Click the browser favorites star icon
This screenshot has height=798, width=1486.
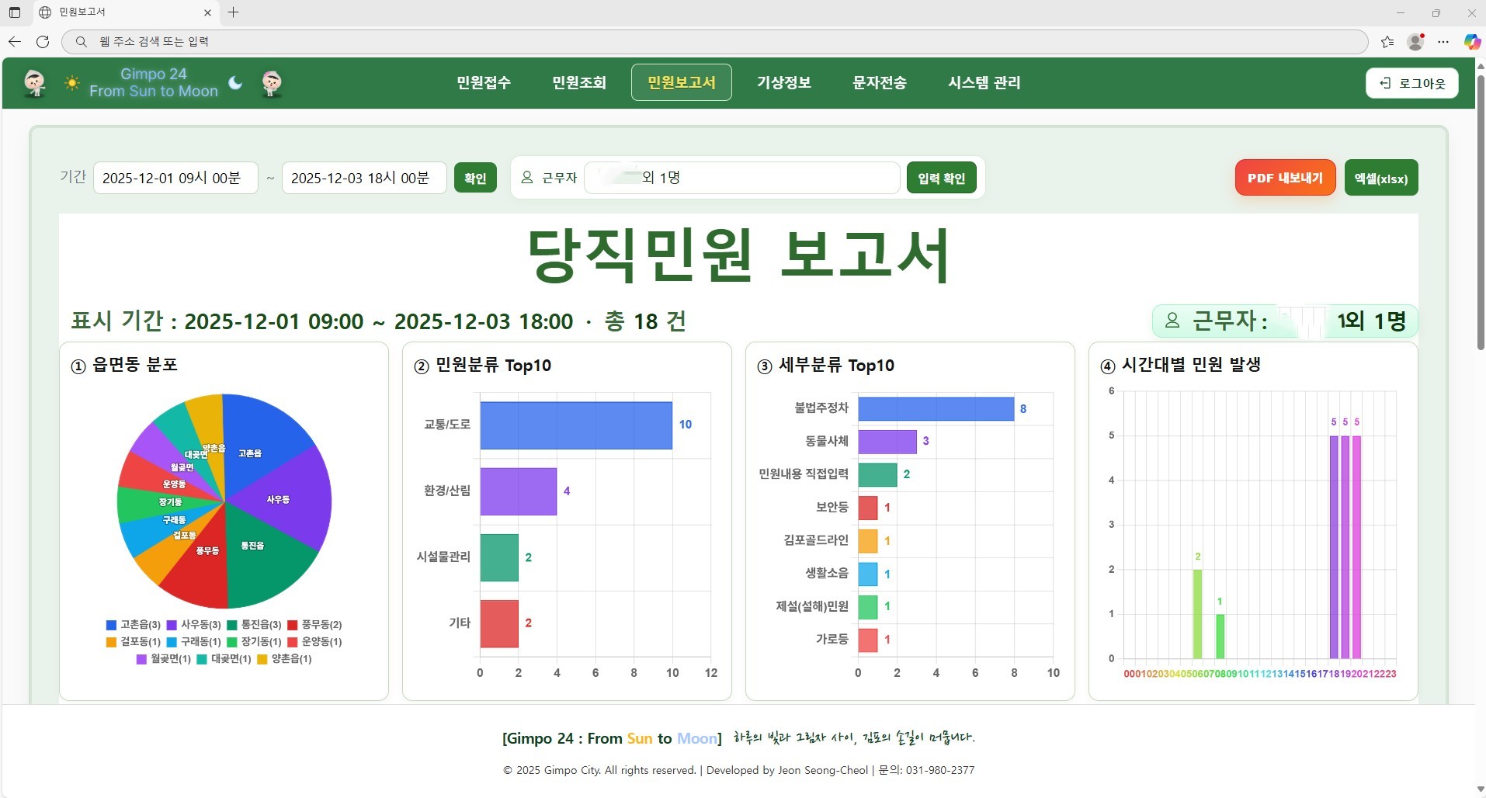pyautogui.click(x=1387, y=42)
